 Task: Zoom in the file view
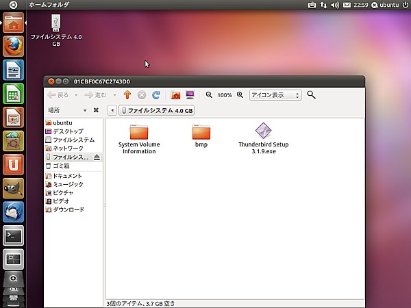[x=240, y=95]
